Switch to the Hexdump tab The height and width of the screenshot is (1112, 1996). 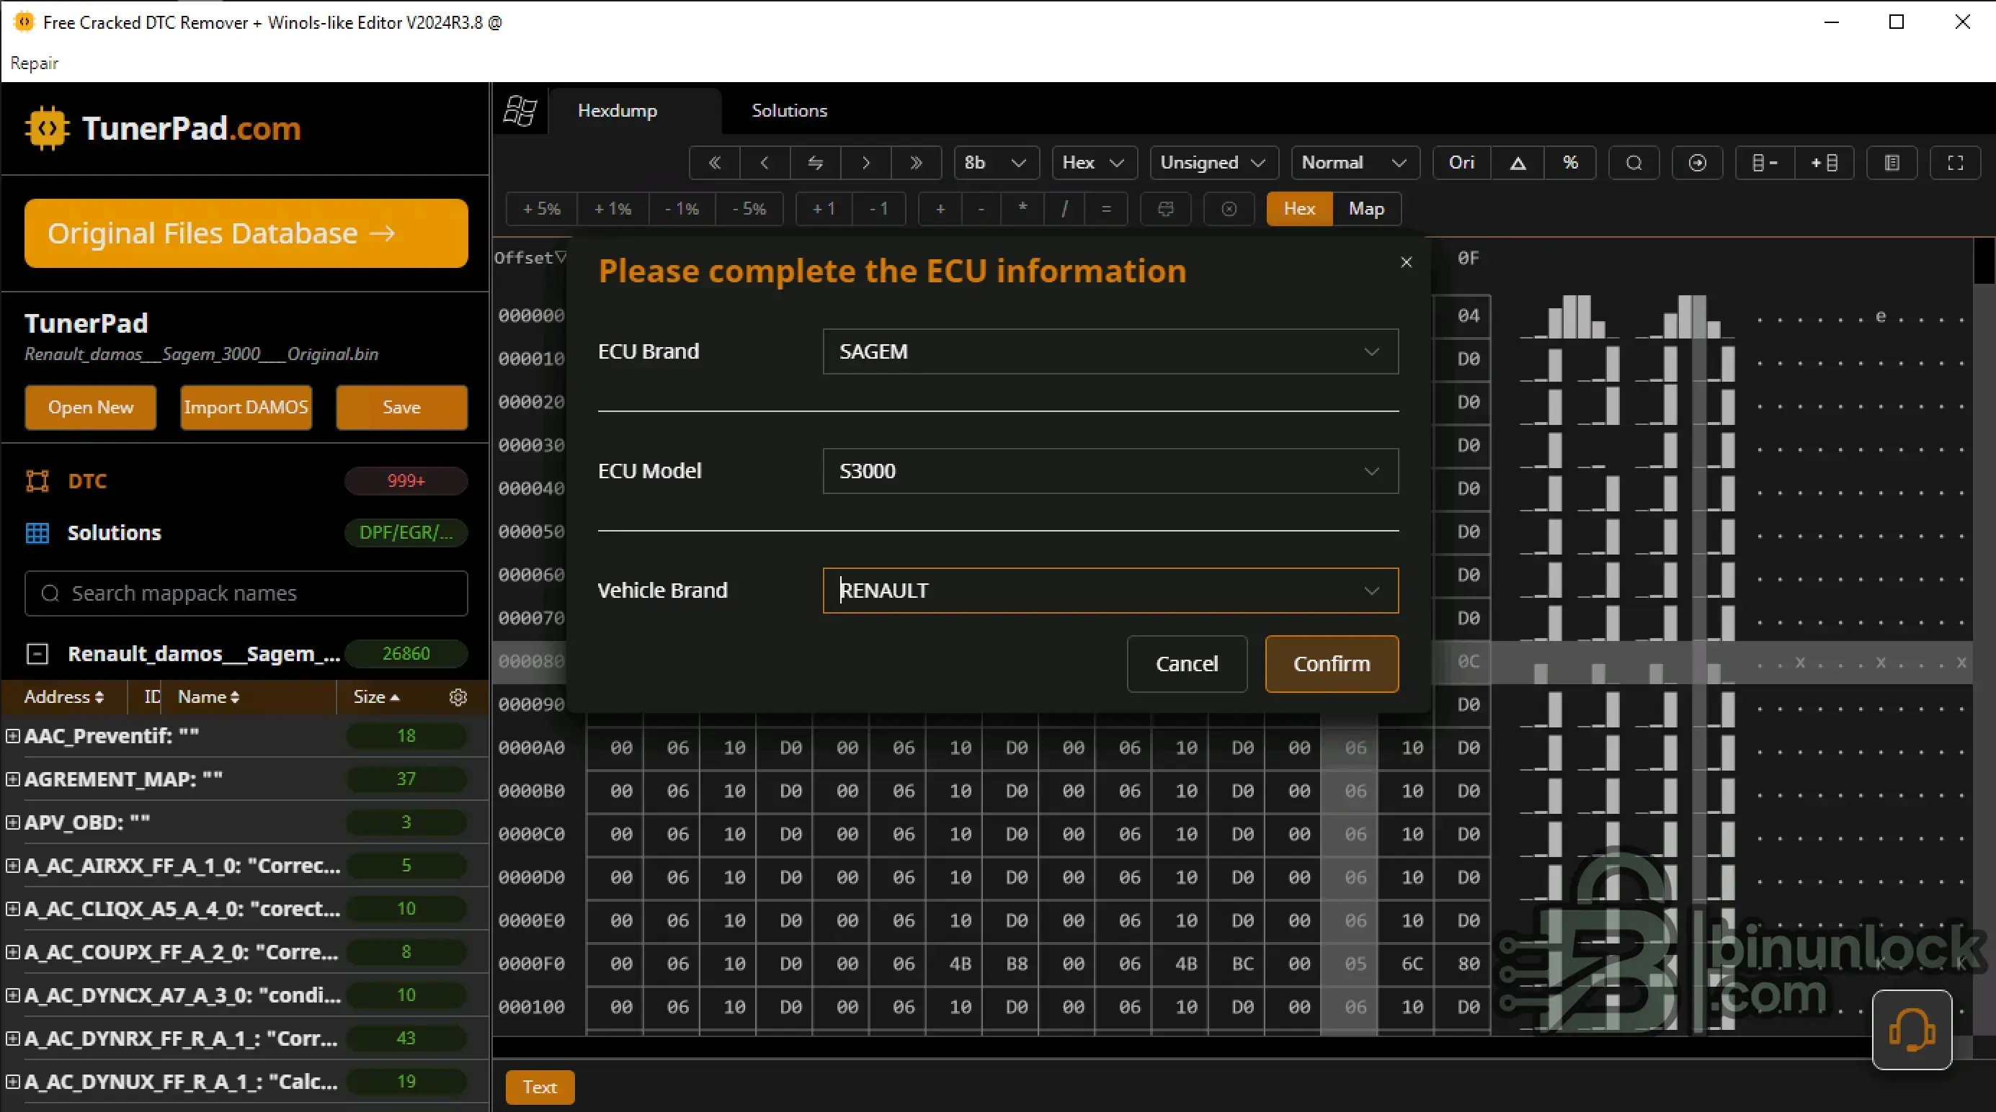[x=617, y=111]
